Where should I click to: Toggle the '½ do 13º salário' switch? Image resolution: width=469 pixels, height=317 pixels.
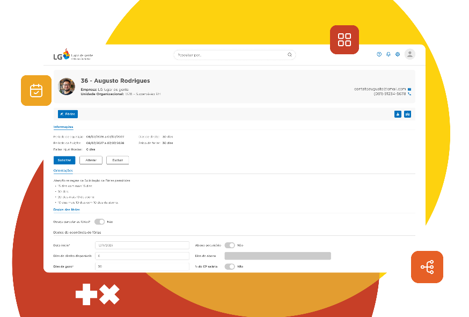tap(230, 266)
